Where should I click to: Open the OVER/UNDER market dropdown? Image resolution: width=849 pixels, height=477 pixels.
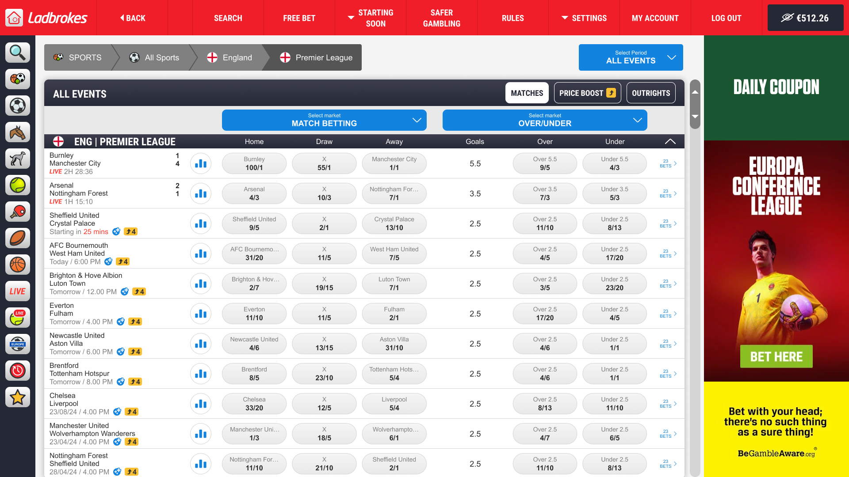pyautogui.click(x=545, y=120)
